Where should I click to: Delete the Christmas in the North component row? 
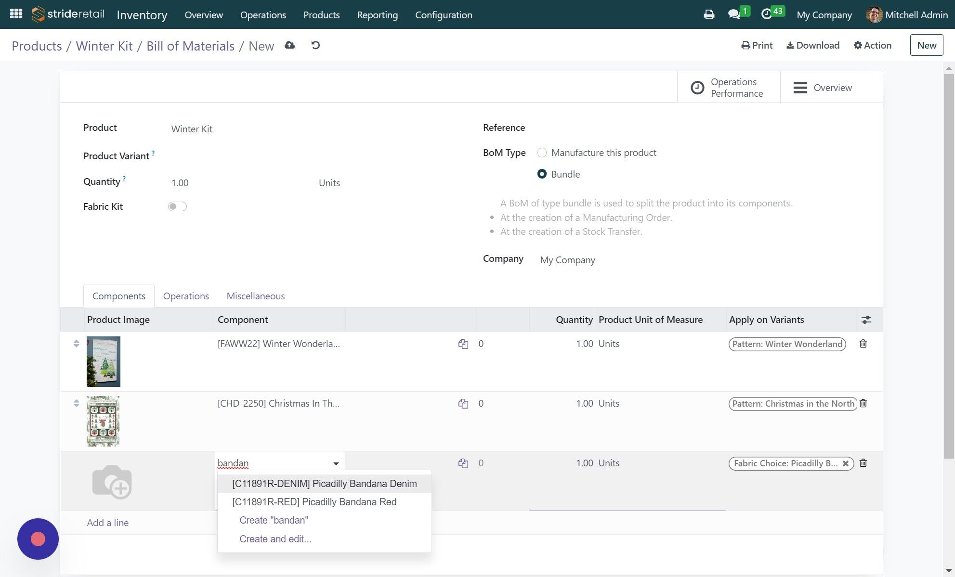click(x=863, y=403)
